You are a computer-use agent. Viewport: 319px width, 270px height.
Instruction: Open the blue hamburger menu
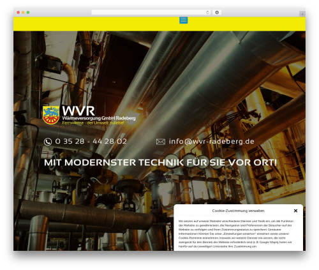[x=183, y=20]
